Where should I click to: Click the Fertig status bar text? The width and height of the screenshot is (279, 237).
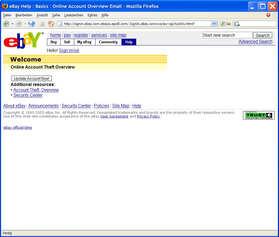coord(7,233)
